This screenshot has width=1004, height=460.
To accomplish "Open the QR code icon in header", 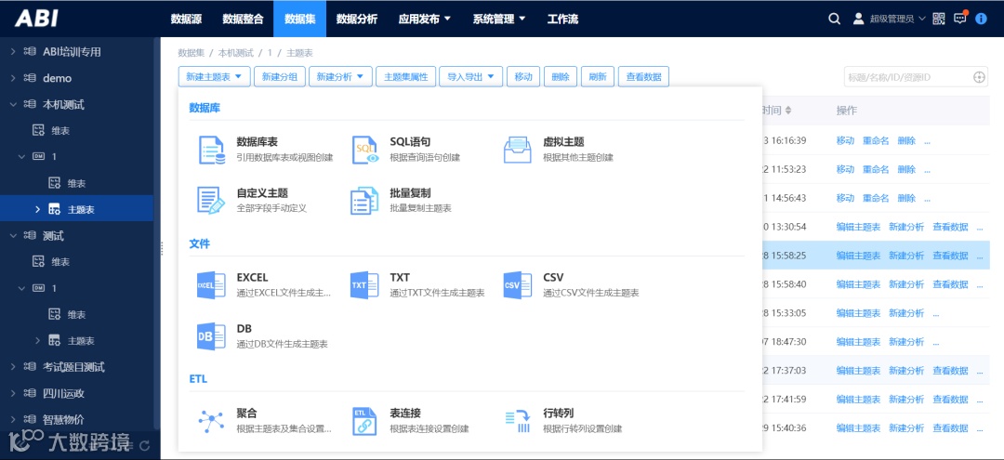I will point(939,19).
